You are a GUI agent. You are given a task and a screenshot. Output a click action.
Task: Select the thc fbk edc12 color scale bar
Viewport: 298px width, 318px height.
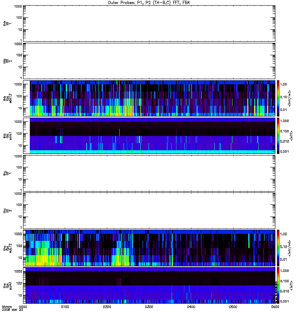click(278, 248)
